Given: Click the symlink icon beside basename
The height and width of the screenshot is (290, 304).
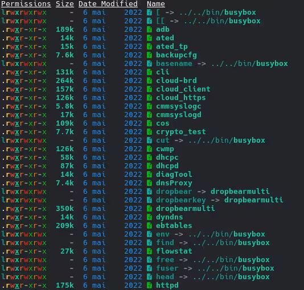Looking at the screenshot, I should point(149,64).
